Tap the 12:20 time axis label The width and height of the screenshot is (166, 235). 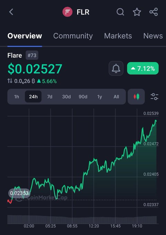94,226
